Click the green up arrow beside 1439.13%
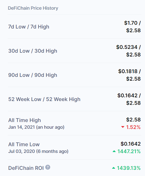The width and height of the screenshot is (145, 176). (113, 168)
